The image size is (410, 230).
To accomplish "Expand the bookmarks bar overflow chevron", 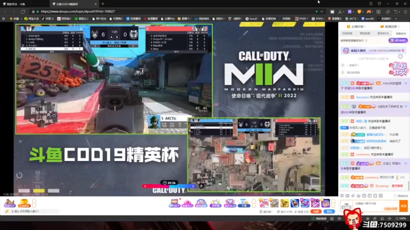I will [396, 19].
